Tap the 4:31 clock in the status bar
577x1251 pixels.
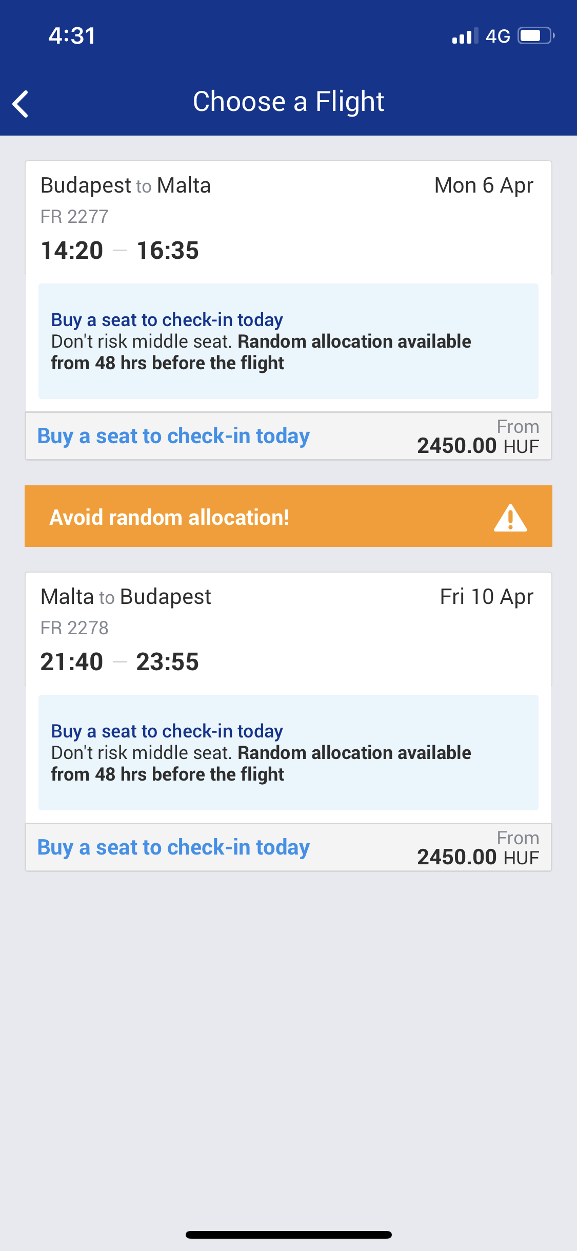(x=72, y=36)
